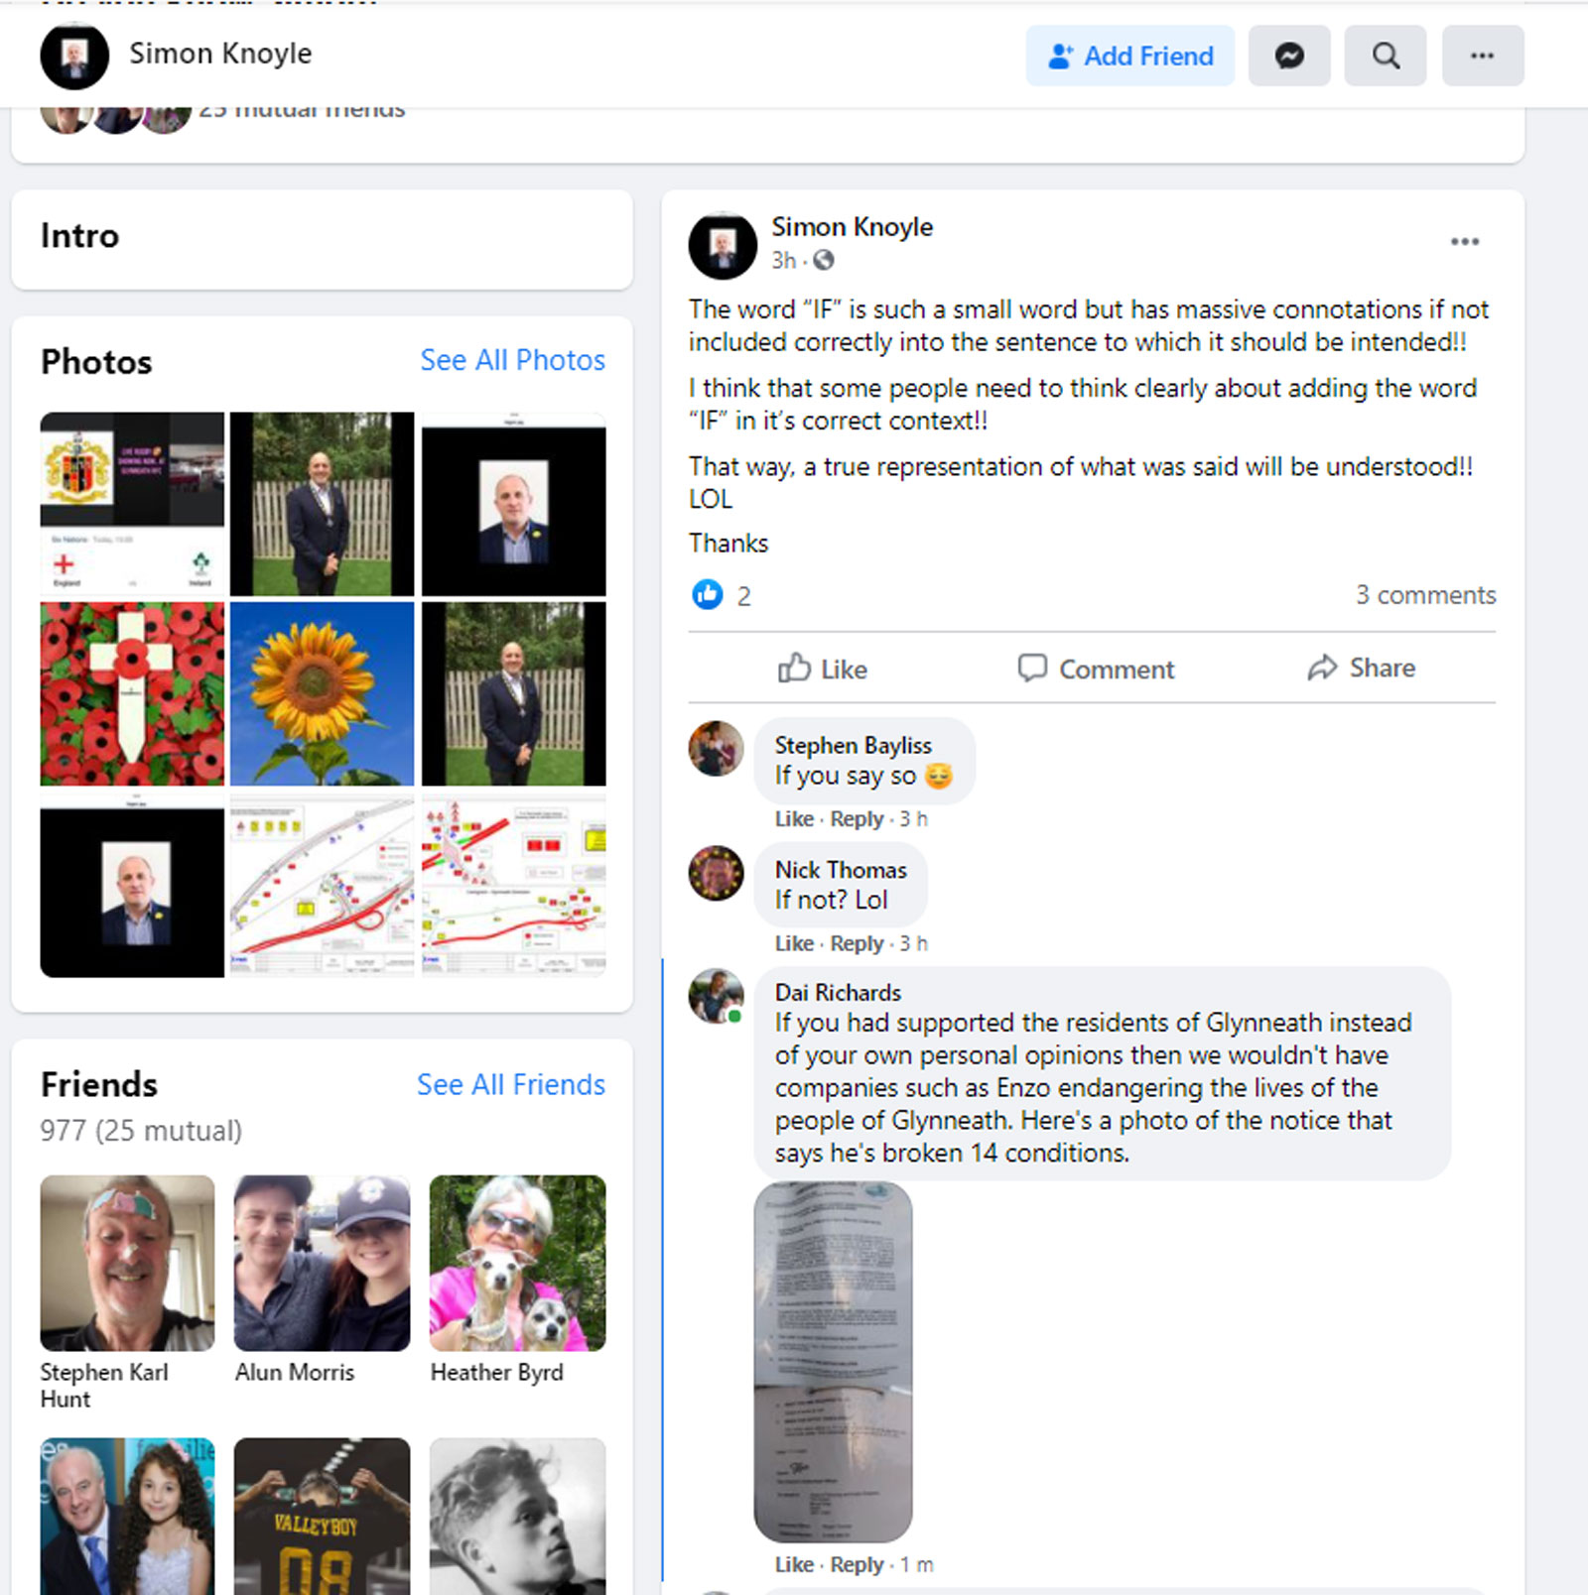Click the globe public privacy icon on post
The width and height of the screenshot is (1588, 1595).
[824, 260]
